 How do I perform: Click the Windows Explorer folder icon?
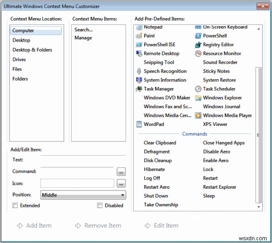[198, 98]
